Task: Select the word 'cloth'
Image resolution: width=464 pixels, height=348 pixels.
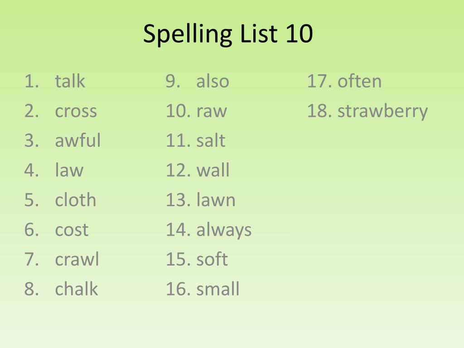Action: pos(76,199)
